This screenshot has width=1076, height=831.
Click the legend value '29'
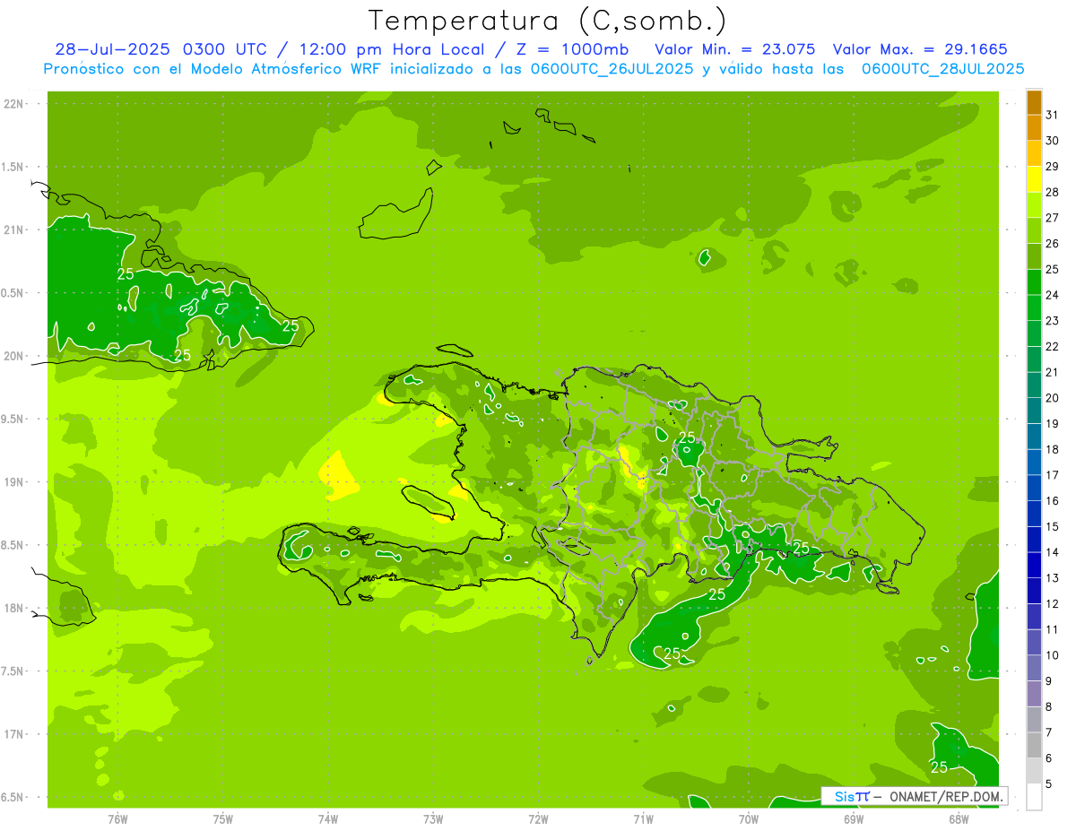(x=1053, y=167)
